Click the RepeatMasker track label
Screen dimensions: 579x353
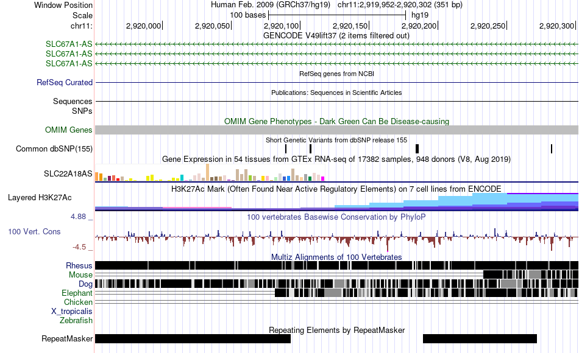click(67, 338)
